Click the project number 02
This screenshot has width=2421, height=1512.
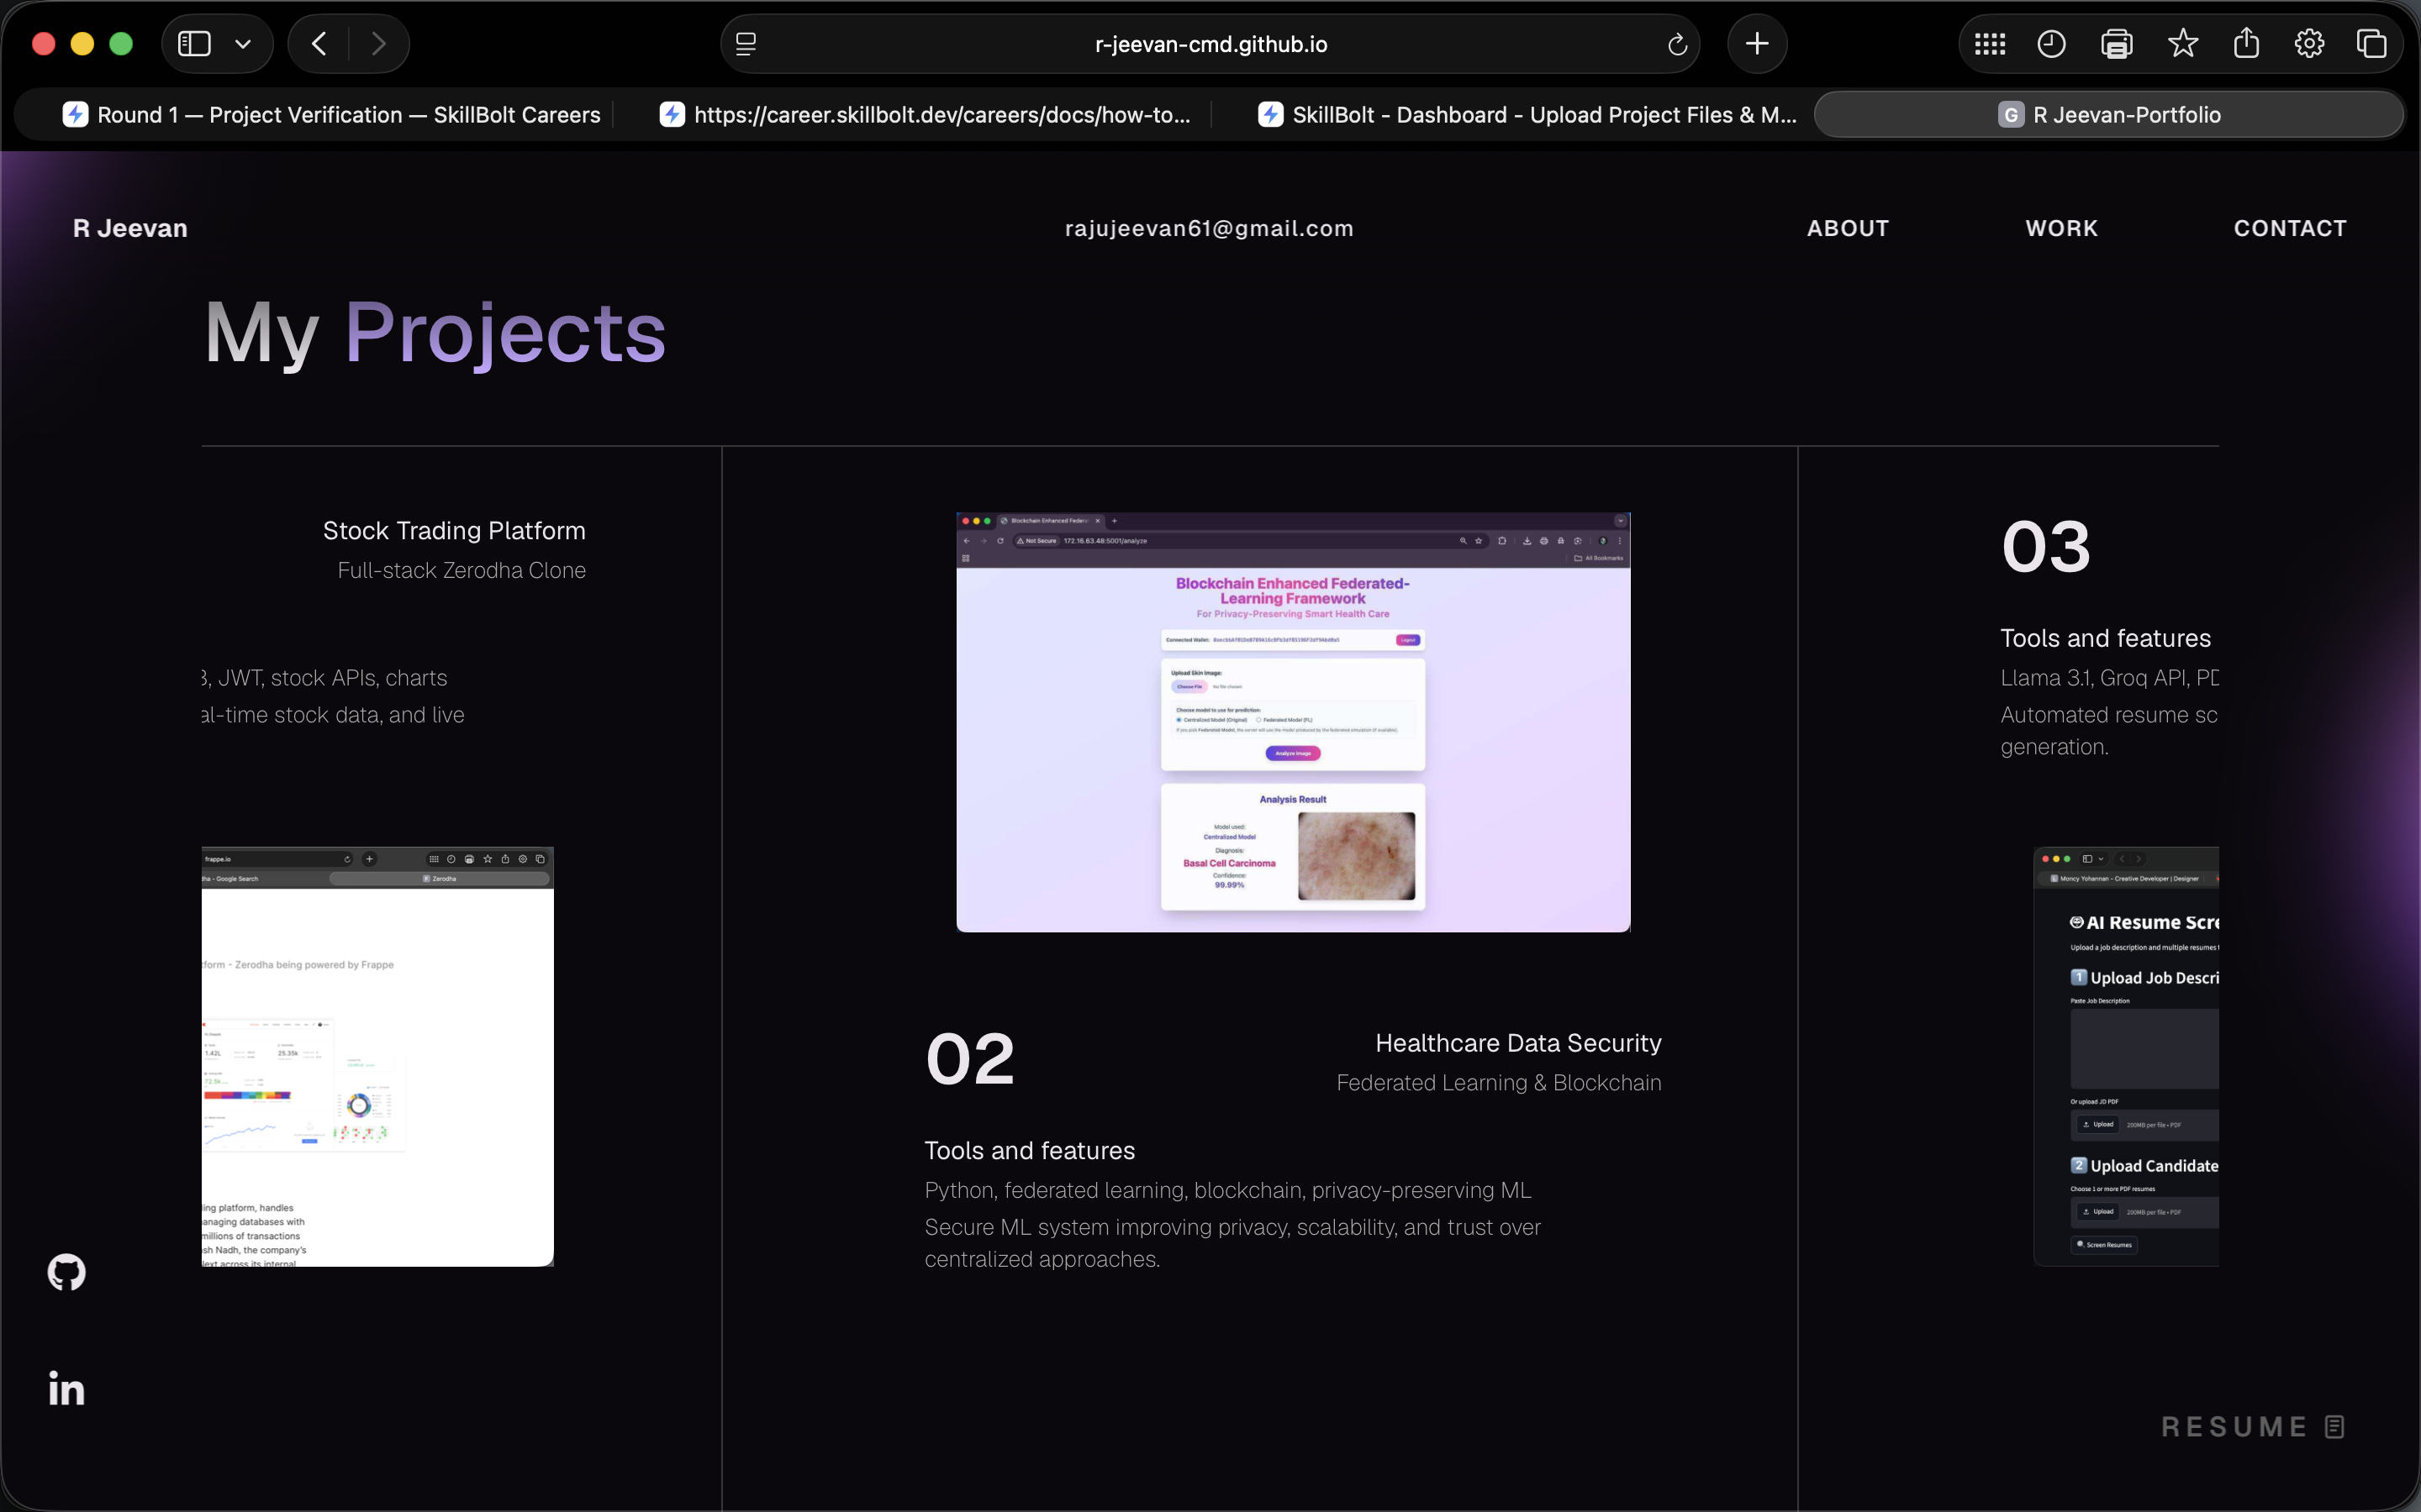tap(969, 1059)
